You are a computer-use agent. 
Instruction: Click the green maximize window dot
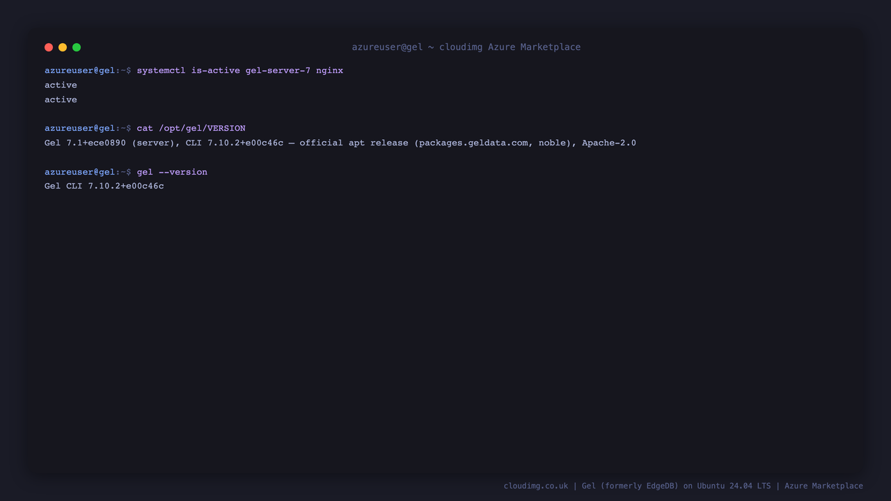point(77,47)
